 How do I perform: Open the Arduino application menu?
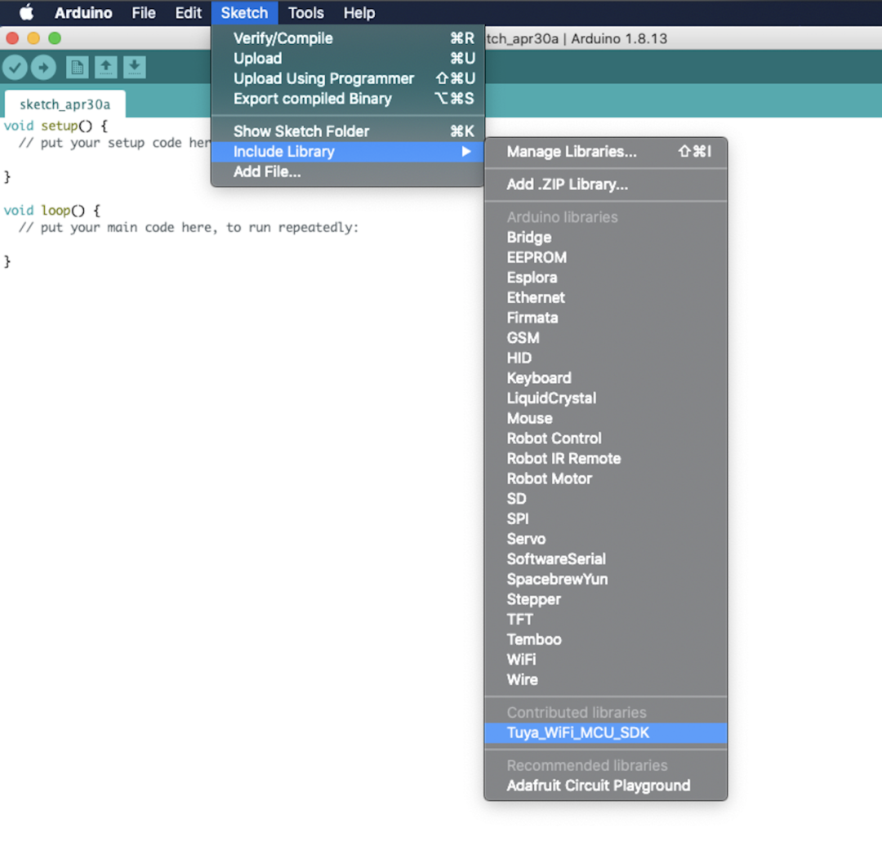83,12
